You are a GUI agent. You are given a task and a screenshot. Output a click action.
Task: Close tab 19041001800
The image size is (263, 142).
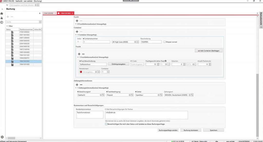click(72, 13)
